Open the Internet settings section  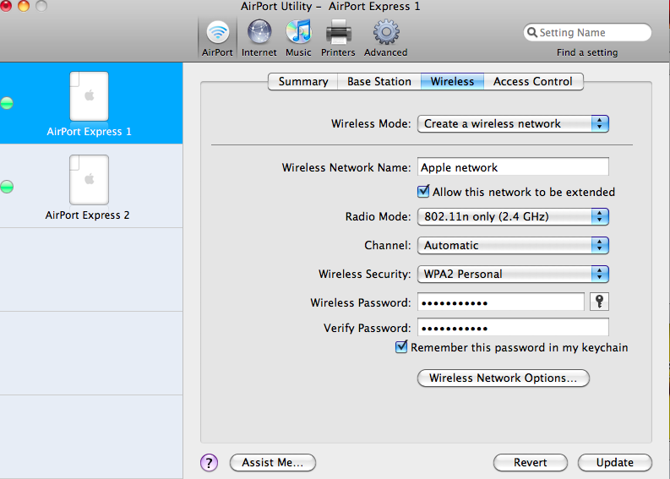[259, 39]
